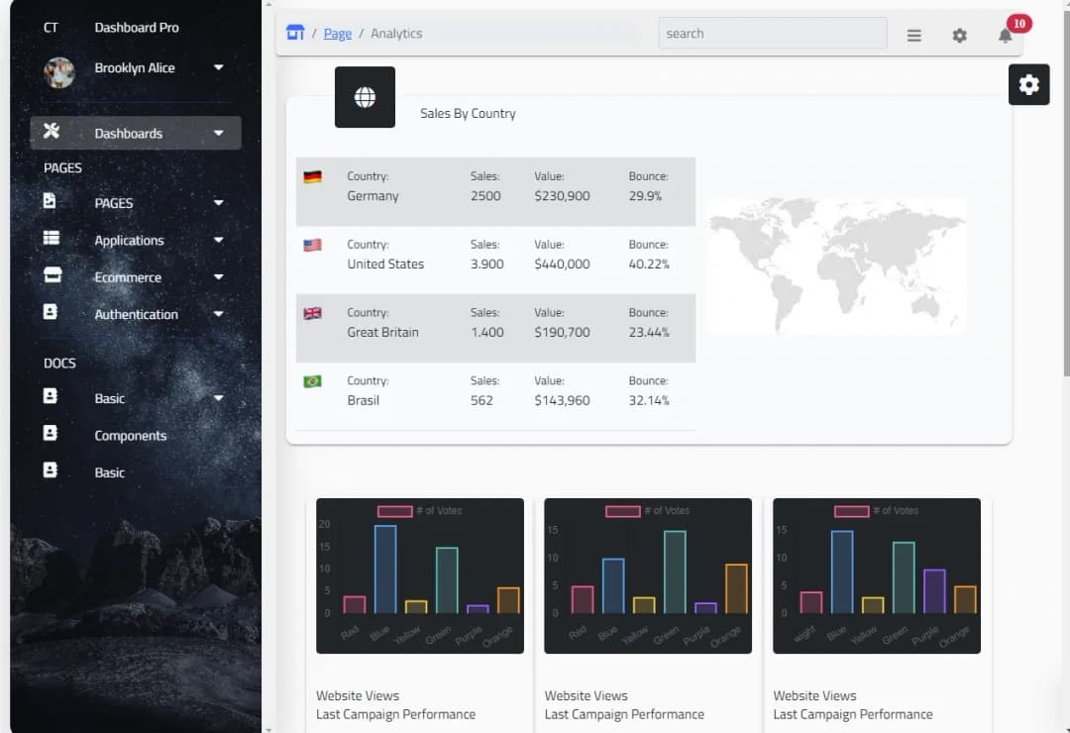This screenshot has height=733, width=1070.
Task: Click the globe icon above Sales By Country
Action: coord(365,97)
